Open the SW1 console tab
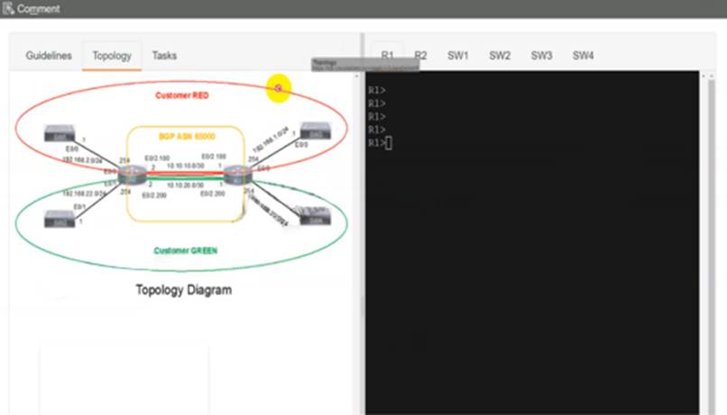 click(457, 56)
